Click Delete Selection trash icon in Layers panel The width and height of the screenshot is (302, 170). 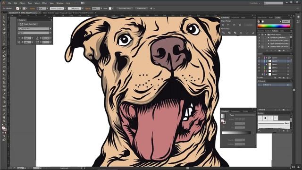[x=288, y=77]
